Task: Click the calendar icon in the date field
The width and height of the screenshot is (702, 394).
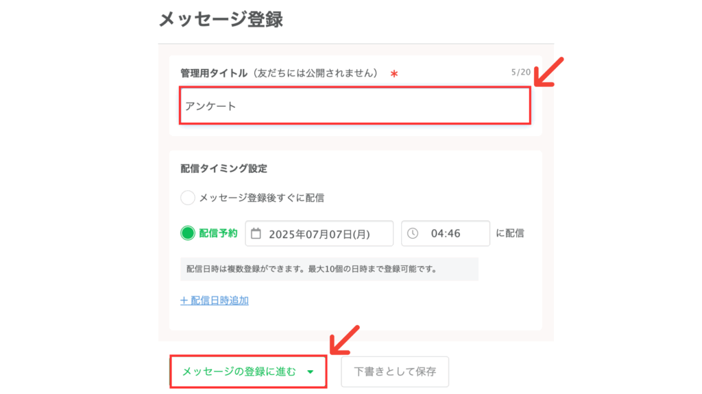Action: click(x=256, y=234)
